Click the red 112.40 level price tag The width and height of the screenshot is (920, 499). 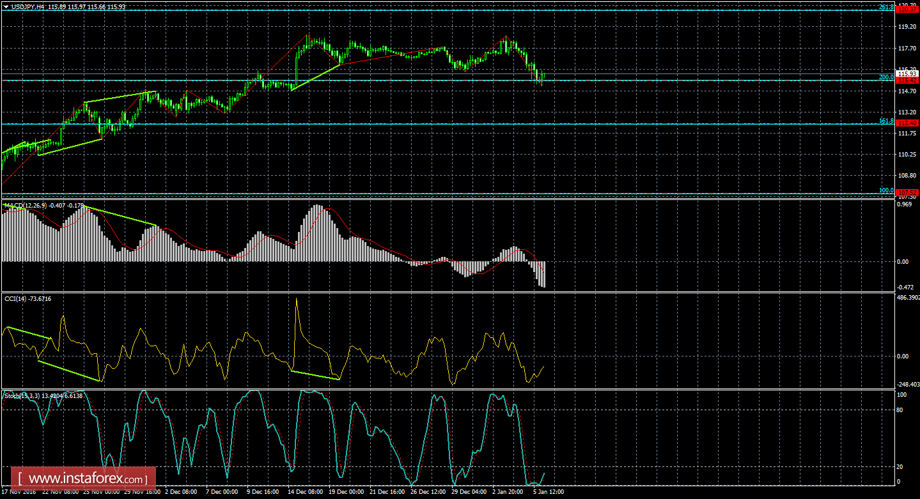(907, 123)
